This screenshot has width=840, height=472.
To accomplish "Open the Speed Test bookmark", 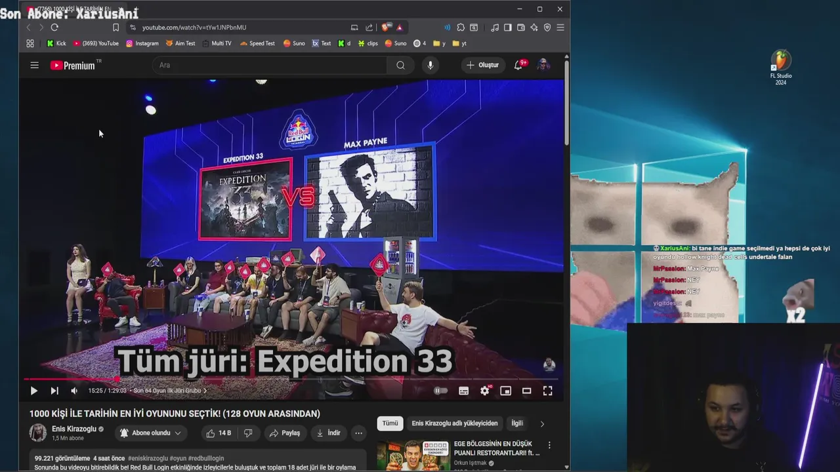I will click(257, 43).
